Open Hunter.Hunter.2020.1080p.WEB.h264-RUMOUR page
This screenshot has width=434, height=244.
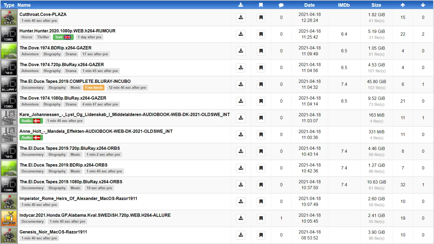[68, 31]
